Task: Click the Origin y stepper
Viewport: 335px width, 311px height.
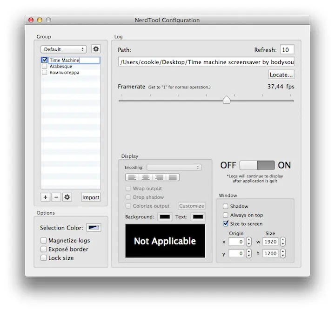Action: point(248,254)
